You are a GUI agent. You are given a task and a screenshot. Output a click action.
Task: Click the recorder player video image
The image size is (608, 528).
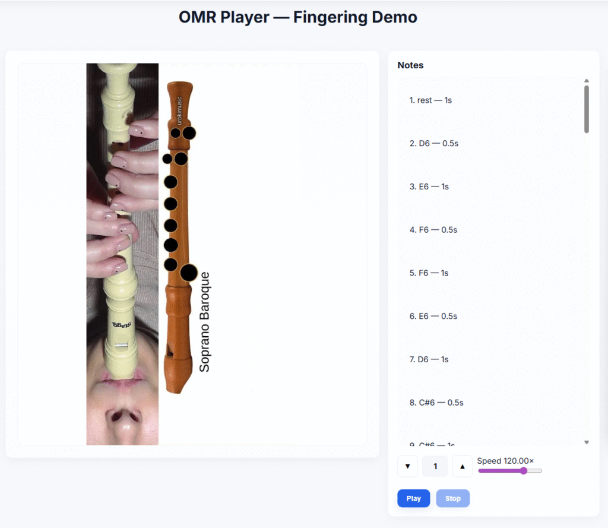click(x=122, y=254)
